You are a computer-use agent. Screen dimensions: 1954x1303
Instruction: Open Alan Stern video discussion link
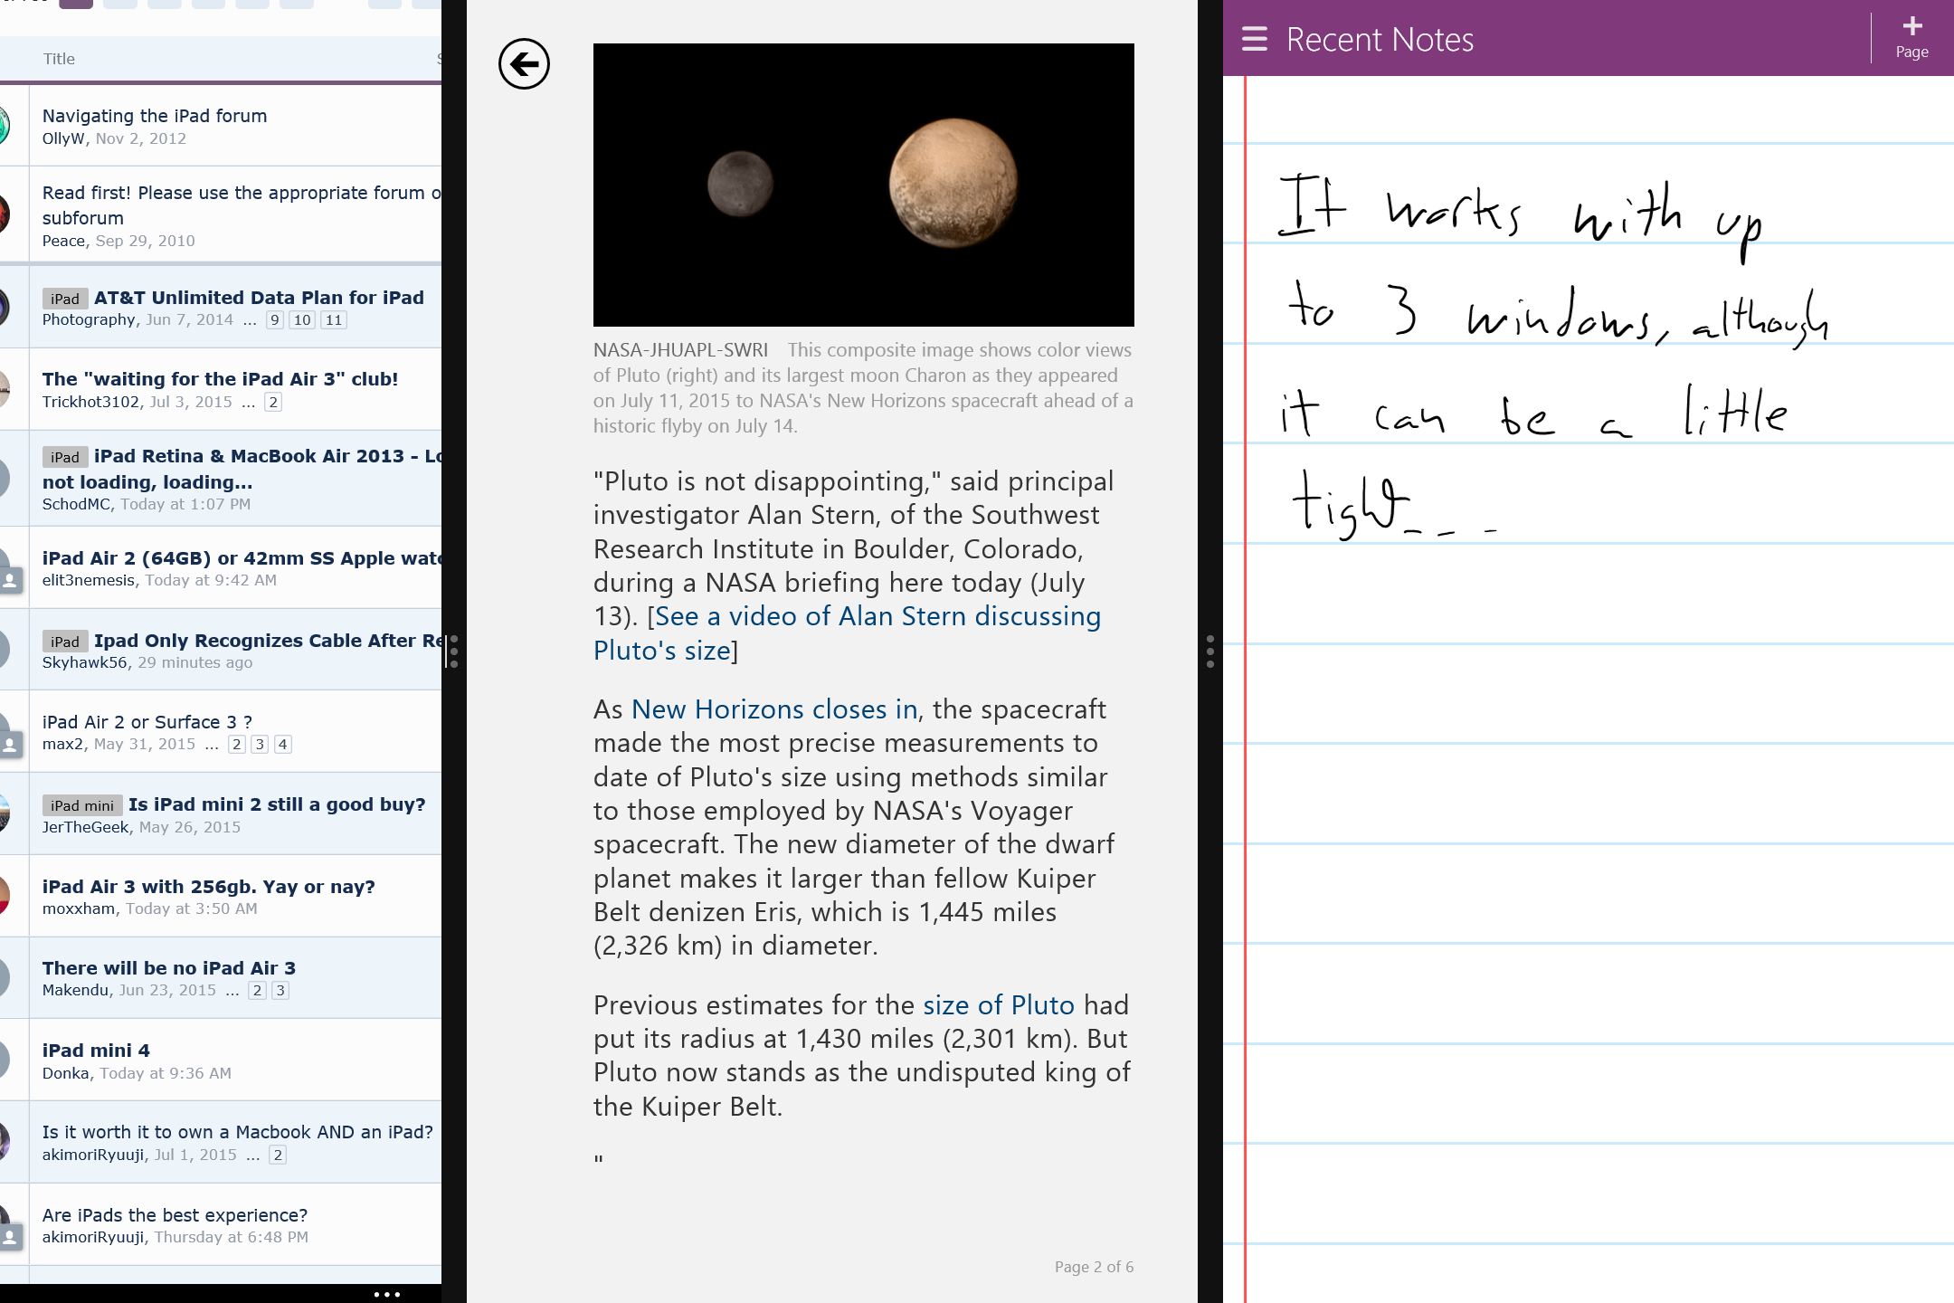click(x=877, y=617)
